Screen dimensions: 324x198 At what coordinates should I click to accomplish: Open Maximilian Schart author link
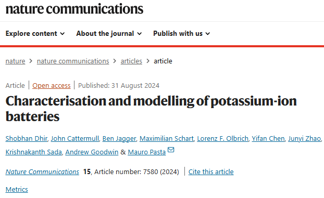click(x=167, y=138)
